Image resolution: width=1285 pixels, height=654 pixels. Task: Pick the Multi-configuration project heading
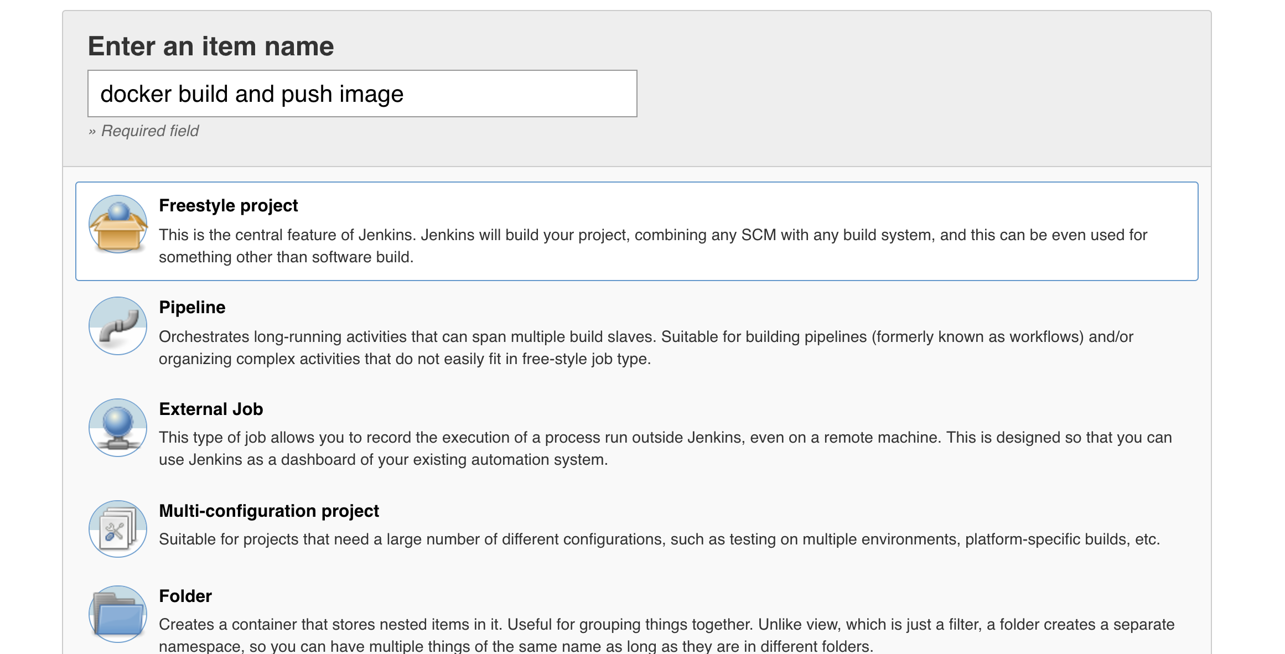click(269, 511)
